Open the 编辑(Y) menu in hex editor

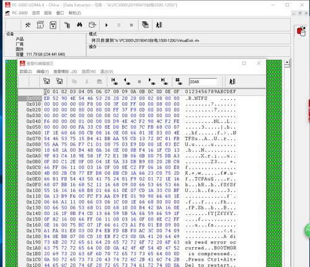43,71
